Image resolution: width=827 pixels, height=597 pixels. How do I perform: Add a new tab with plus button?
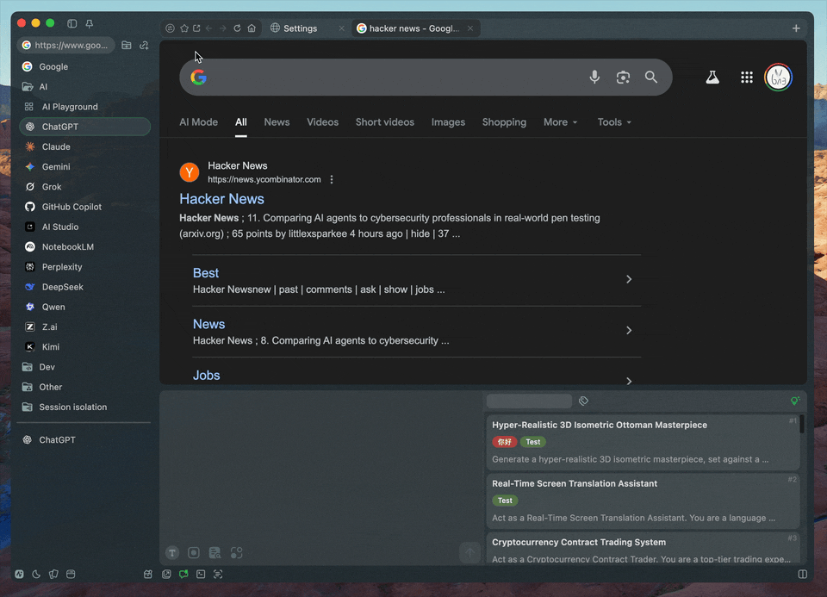pyautogui.click(x=796, y=28)
